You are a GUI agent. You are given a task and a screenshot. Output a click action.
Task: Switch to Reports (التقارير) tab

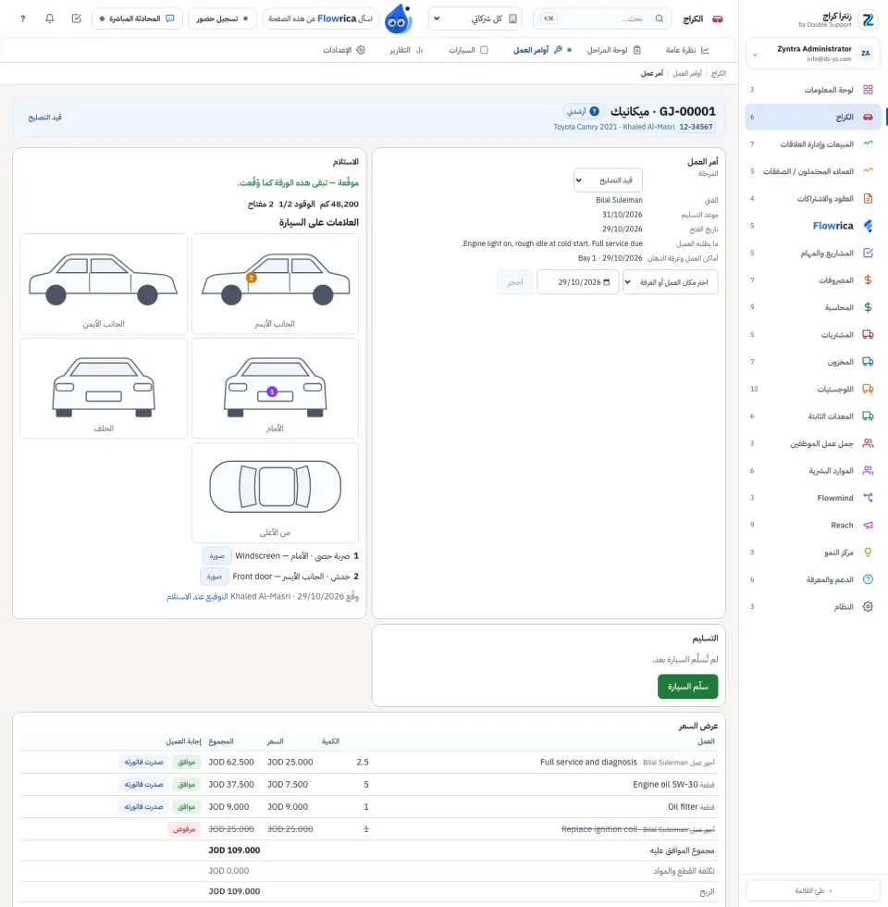[x=406, y=50]
